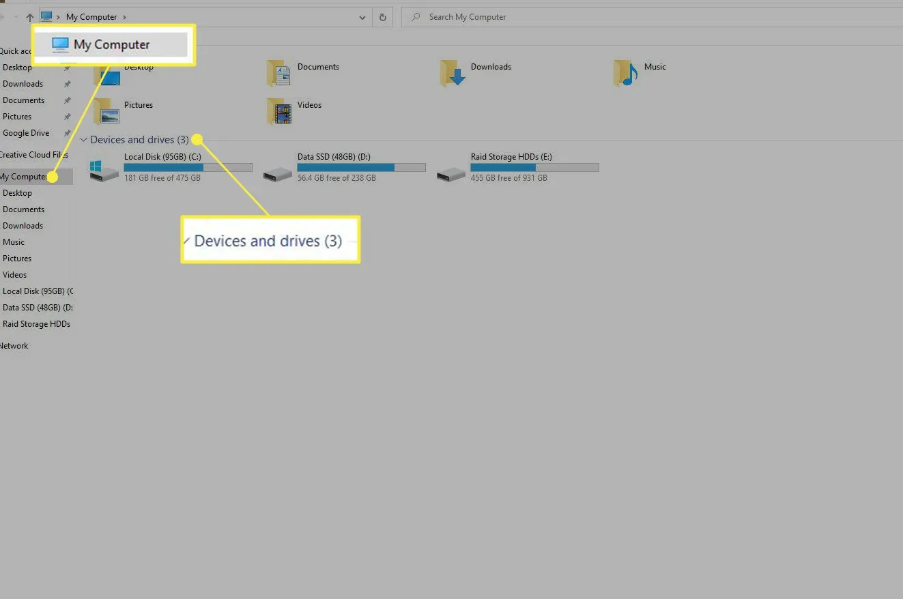Open the Pictures folder icon
The height and width of the screenshot is (599, 903).
point(106,111)
